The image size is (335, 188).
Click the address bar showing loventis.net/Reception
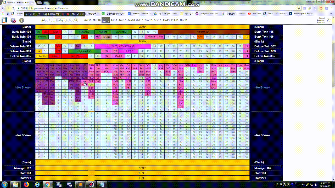157,8
